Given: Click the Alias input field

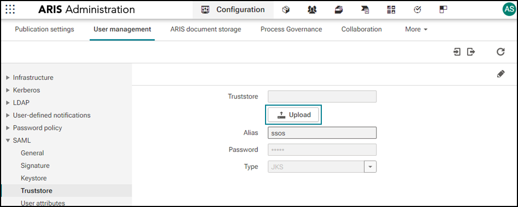Looking at the screenshot, I should tap(322, 133).
